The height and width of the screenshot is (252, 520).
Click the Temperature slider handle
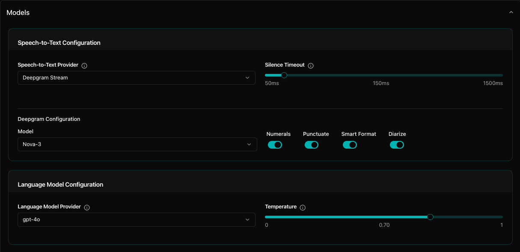tap(430, 217)
